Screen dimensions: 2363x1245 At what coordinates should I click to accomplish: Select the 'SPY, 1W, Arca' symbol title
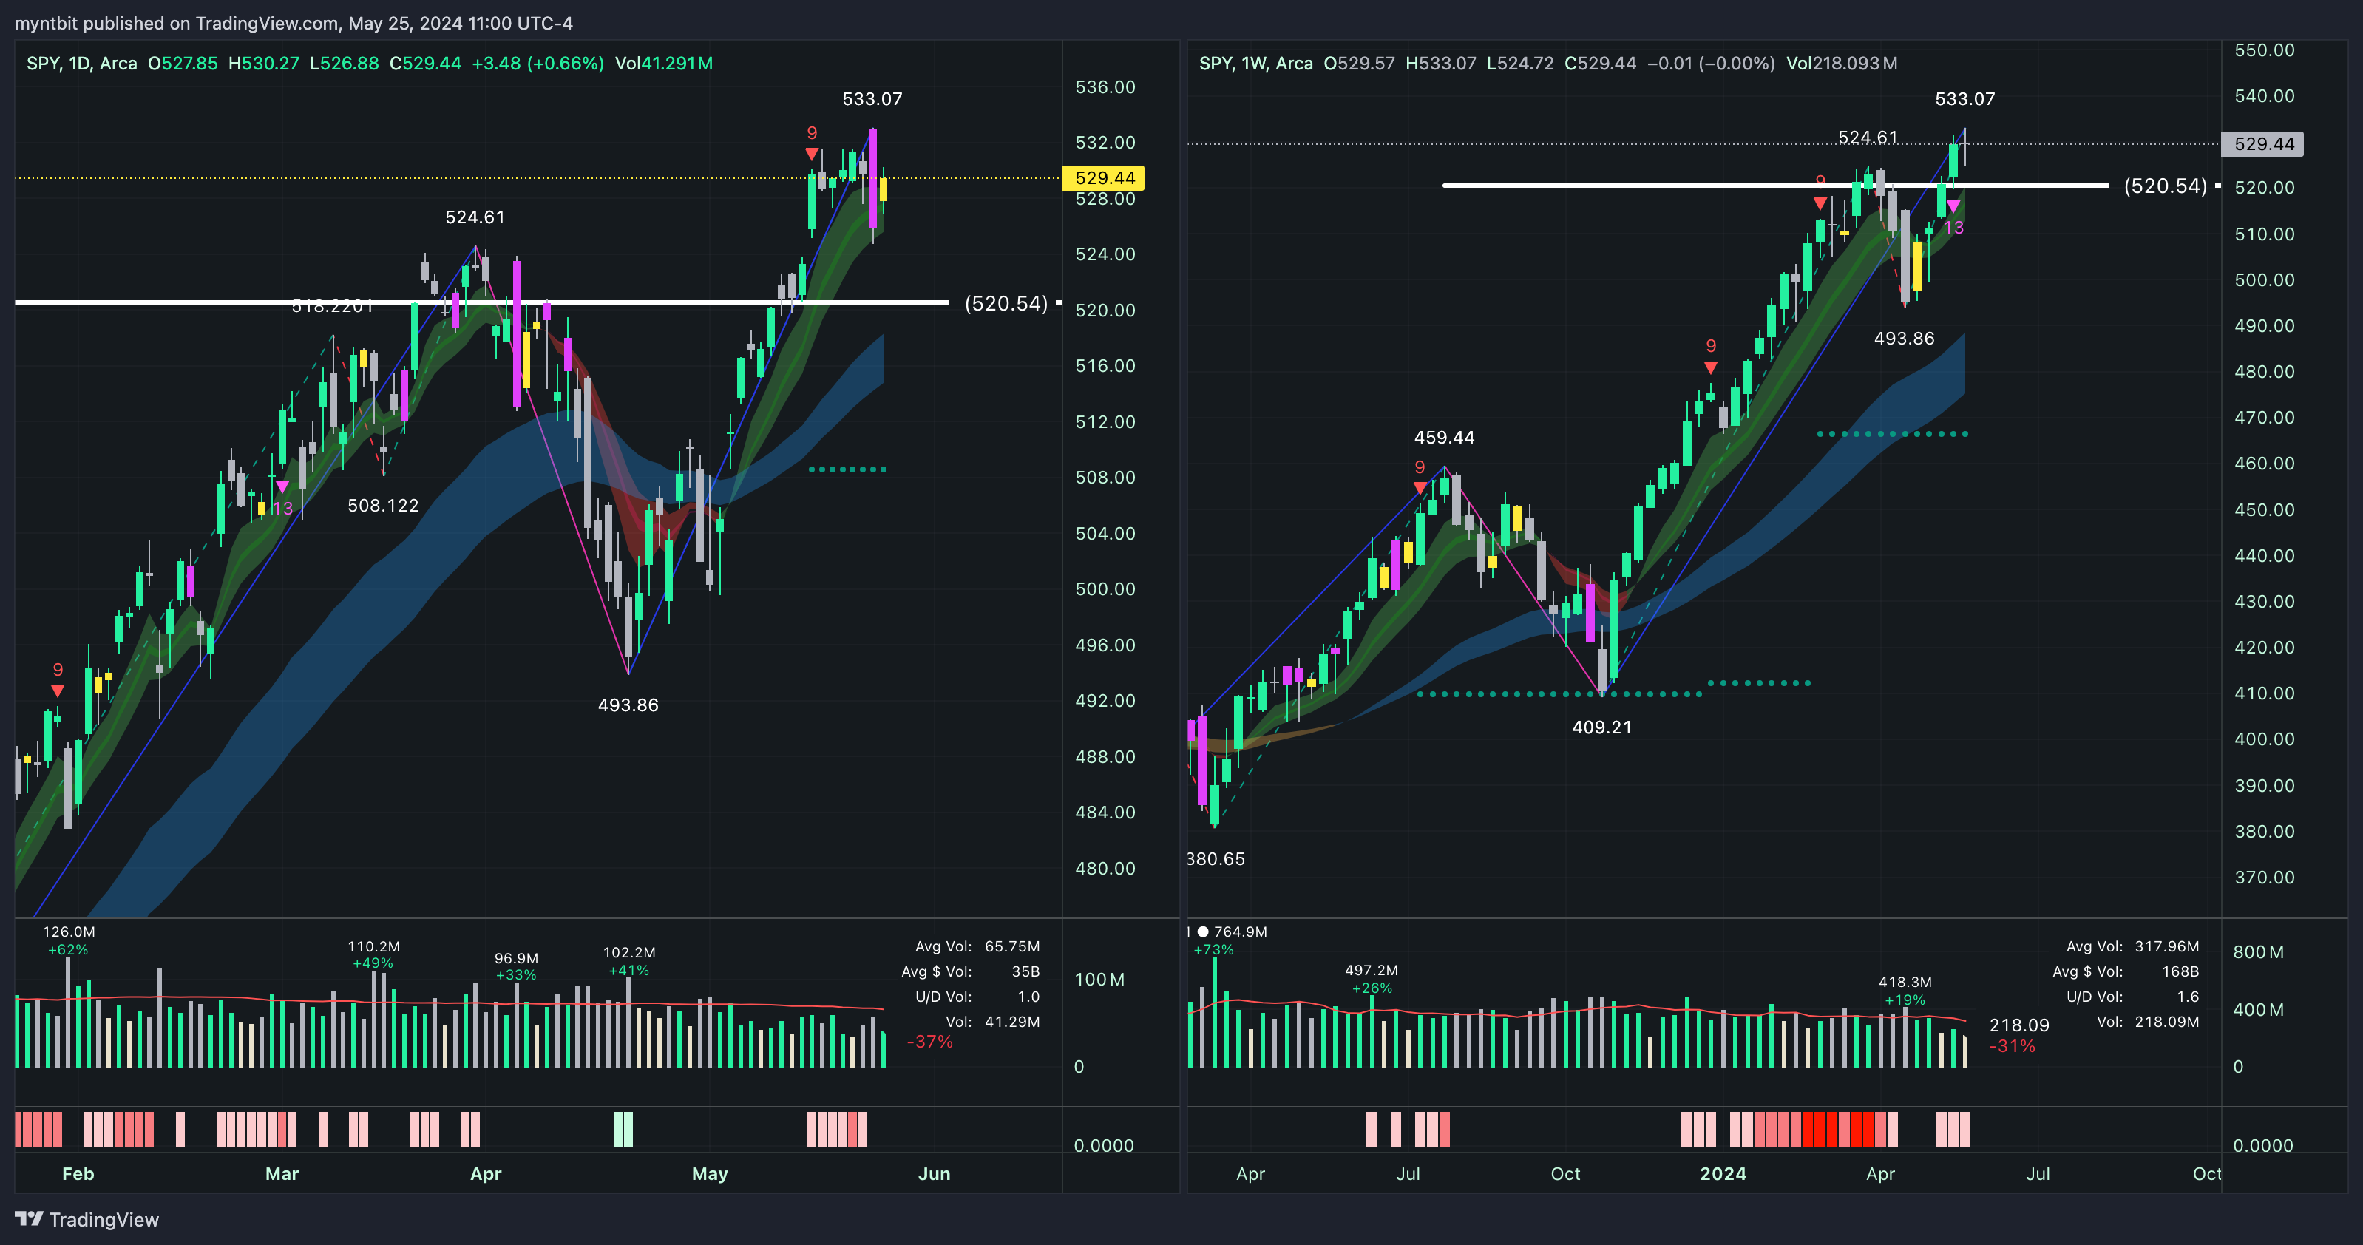1255,64
